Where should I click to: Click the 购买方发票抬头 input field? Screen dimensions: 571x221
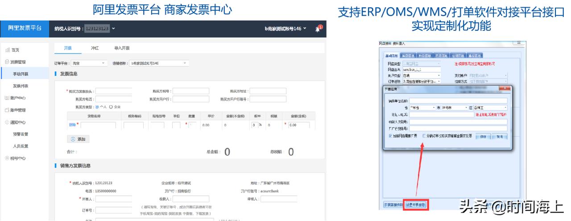coord(114,92)
